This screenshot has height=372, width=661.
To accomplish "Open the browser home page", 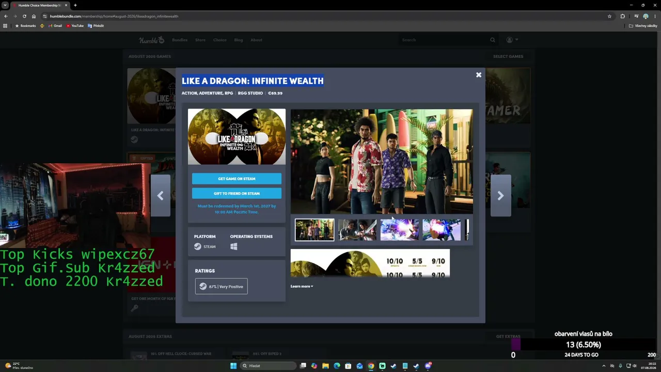I will tap(34, 16).
